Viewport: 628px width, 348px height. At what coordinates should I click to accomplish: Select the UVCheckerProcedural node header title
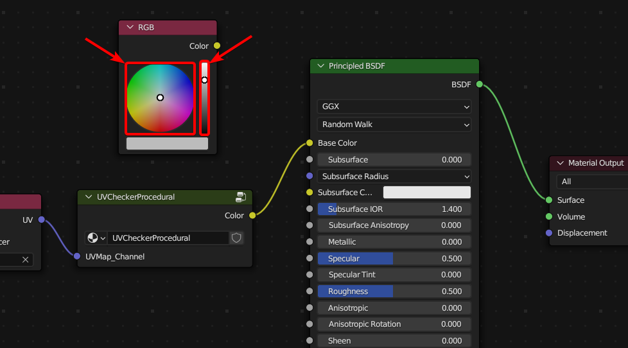[135, 196]
